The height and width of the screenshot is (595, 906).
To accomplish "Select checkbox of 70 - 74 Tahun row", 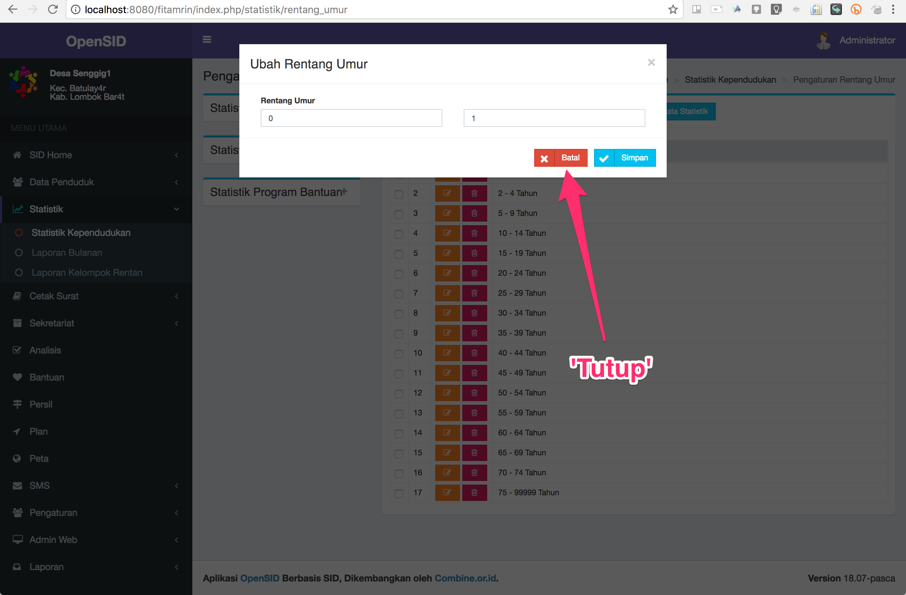I will tap(399, 473).
